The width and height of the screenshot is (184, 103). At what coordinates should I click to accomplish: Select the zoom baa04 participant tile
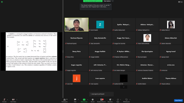pyautogui.click(x=100, y=25)
